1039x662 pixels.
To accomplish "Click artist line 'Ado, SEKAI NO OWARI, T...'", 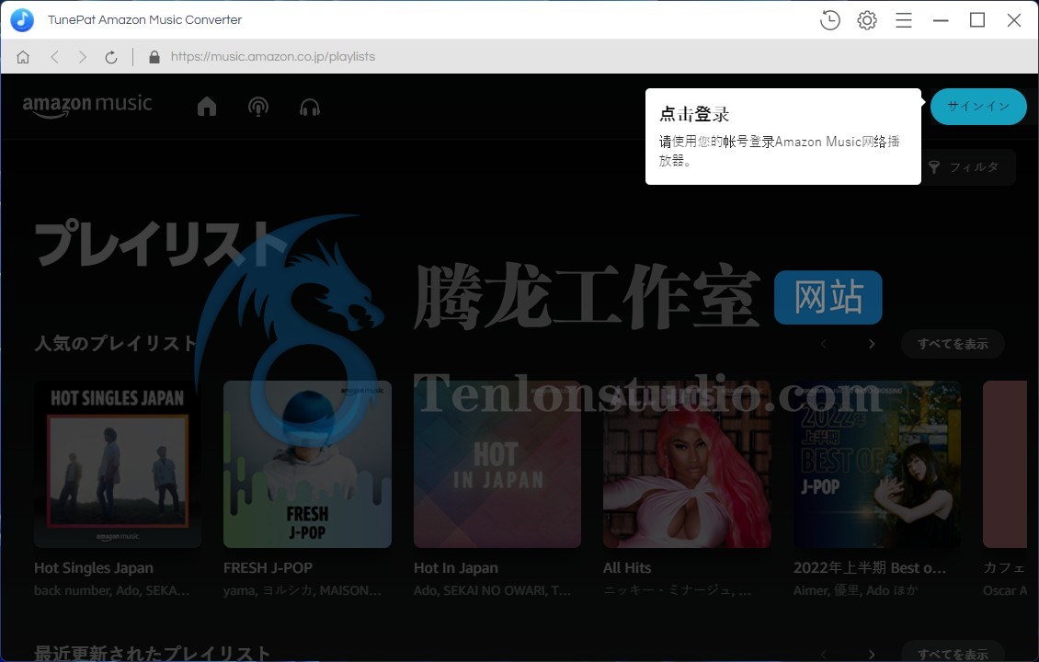I will (492, 590).
